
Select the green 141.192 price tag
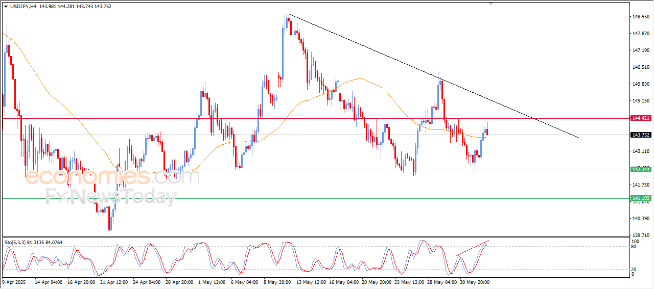[641, 198]
